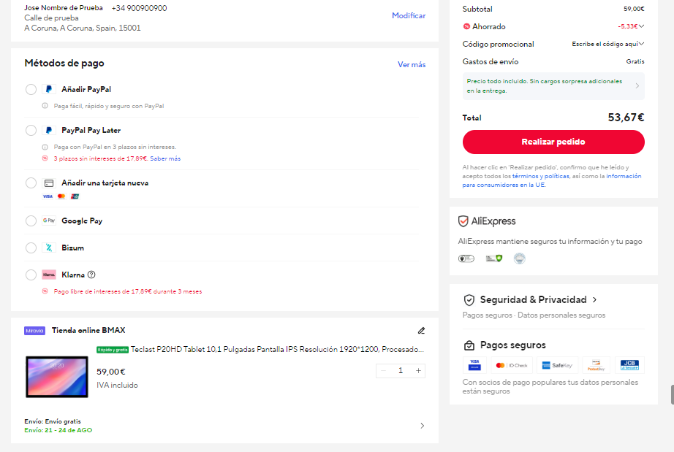Image resolution: width=674 pixels, height=452 pixels.
Task: Open Seguridad & Privacidad chevron
Action: [594, 299]
